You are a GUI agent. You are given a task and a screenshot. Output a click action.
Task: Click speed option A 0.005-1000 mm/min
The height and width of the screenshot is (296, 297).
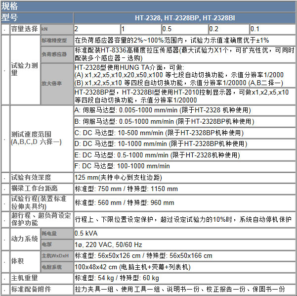click(163, 110)
